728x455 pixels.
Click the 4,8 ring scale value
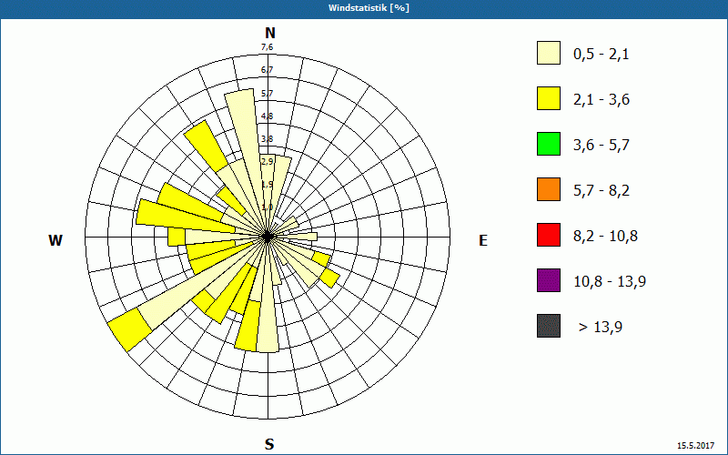(x=267, y=116)
